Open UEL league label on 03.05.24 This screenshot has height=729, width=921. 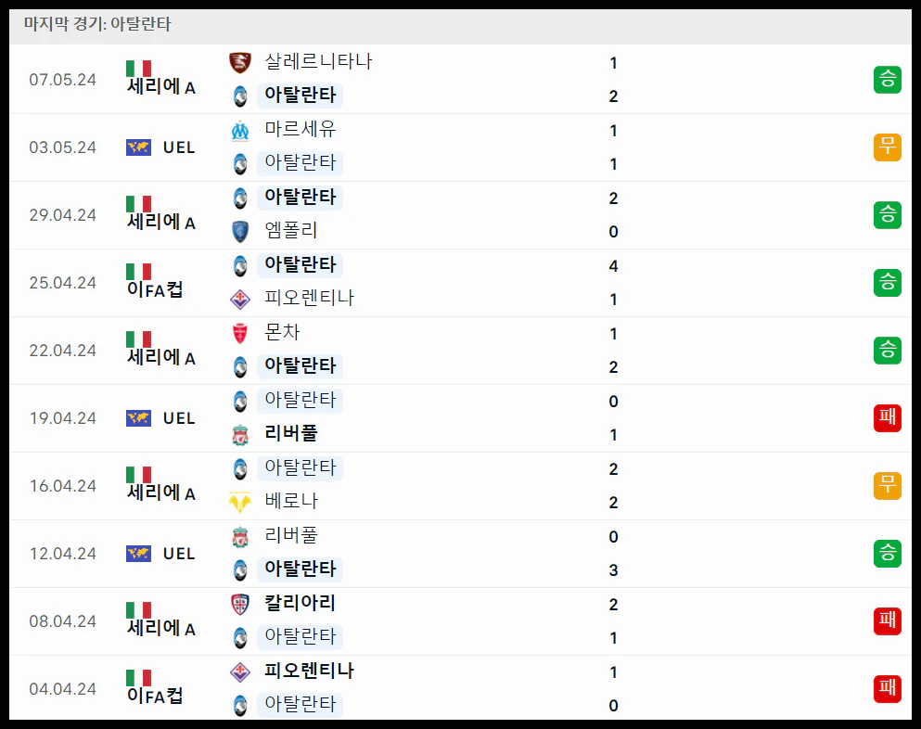(x=179, y=147)
